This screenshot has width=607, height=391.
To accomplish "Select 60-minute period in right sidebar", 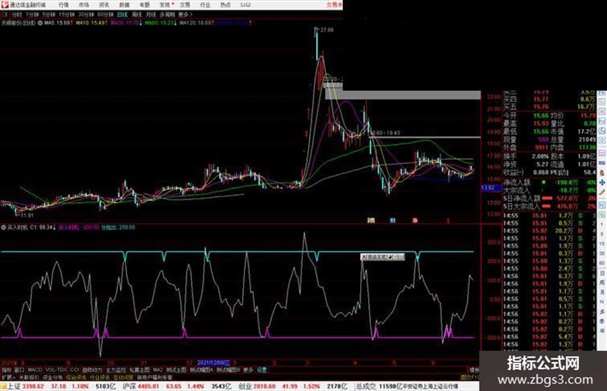I will [x=602, y=263].
